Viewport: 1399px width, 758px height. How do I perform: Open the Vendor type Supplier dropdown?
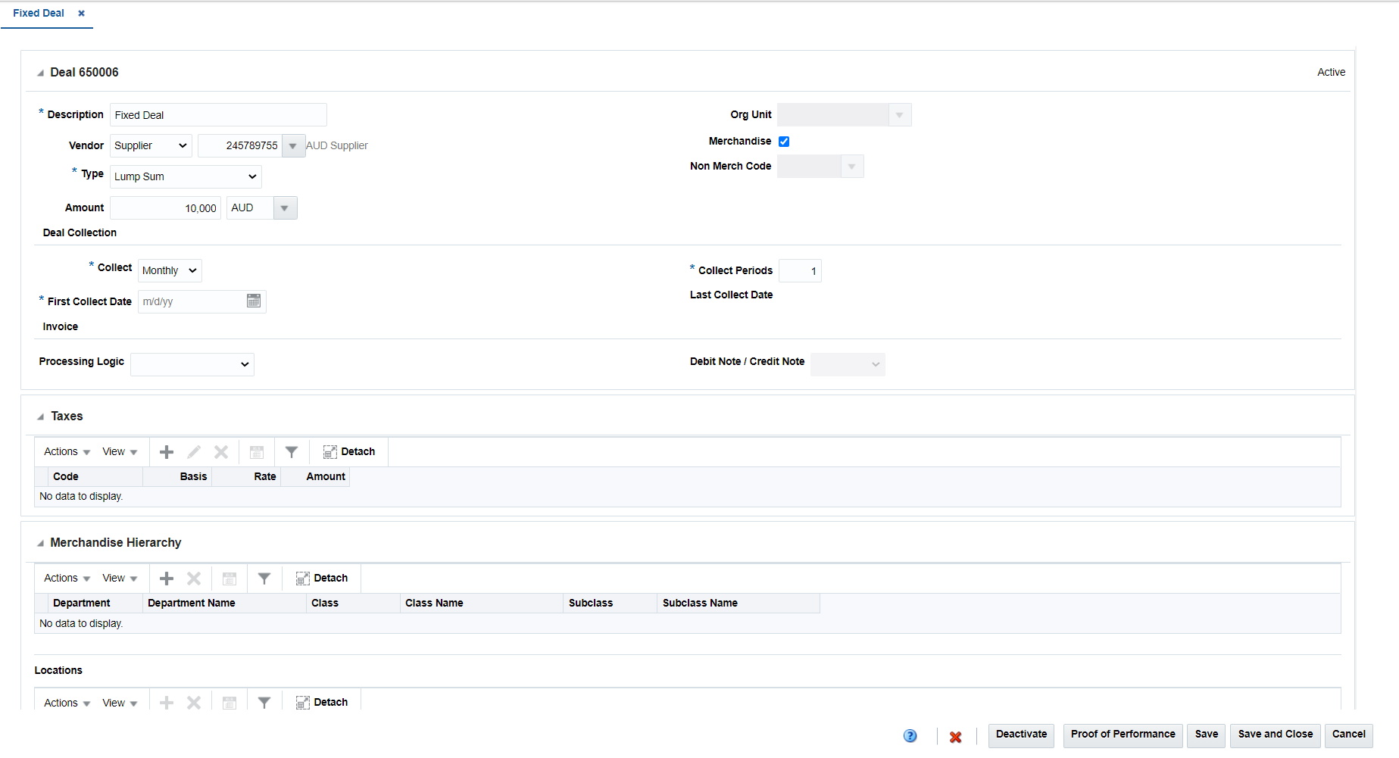[x=151, y=145]
